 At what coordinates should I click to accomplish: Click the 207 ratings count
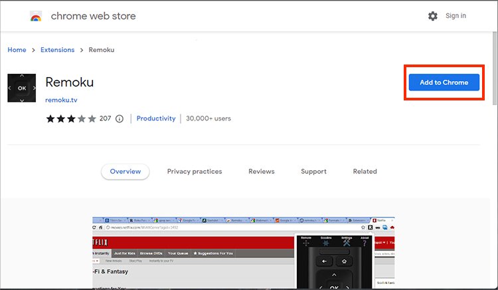(105, 118)
